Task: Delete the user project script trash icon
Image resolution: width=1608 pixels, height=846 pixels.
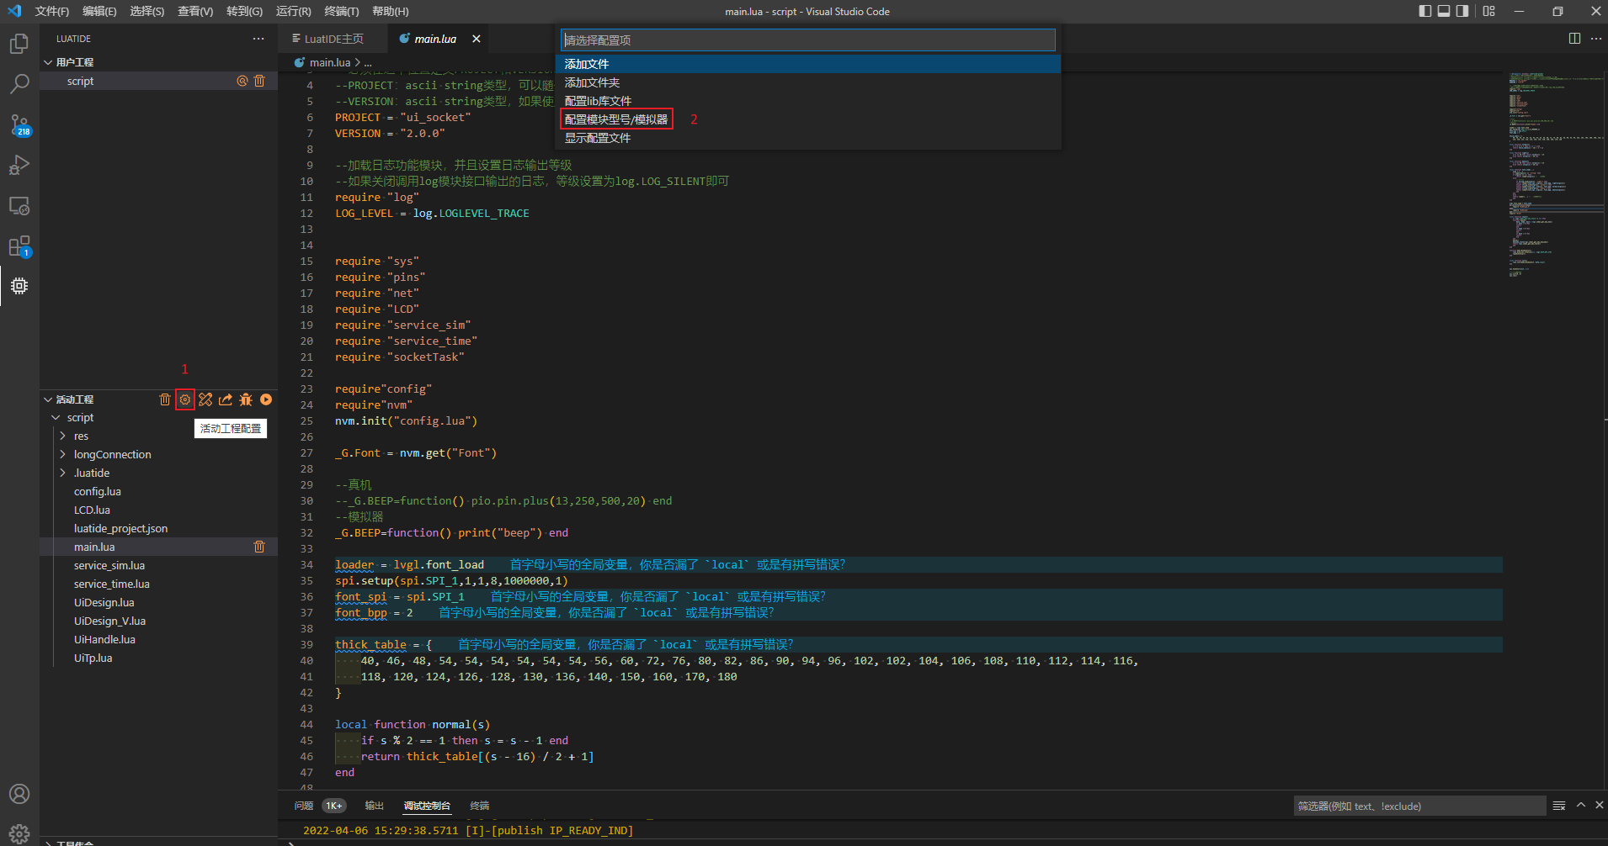Action: (259, 81)
